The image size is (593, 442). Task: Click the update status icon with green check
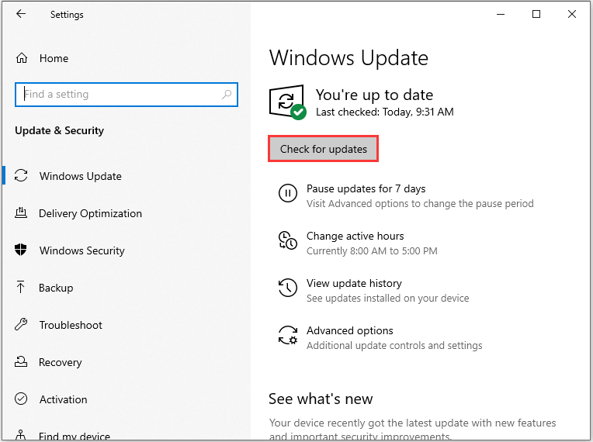click(287, 102)
